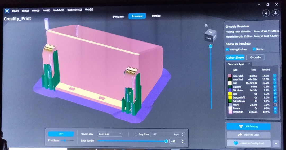Switch to the Prepare tab
Image resolution: width=286 pixels, height=150 pixels.
118,17
